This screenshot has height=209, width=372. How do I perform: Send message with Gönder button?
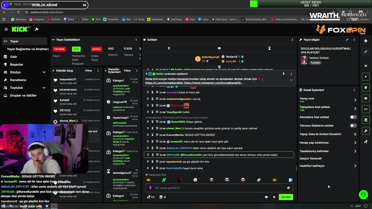[286, 197]
